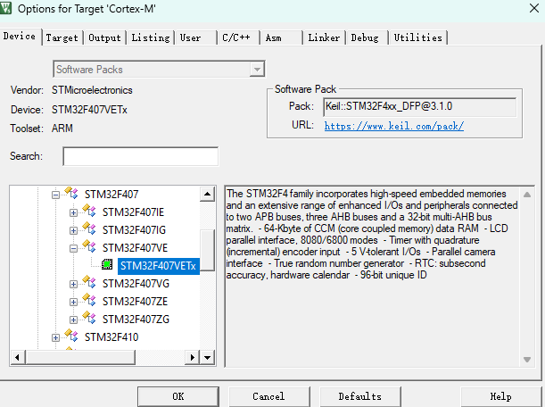This screenshot has height=407, width=545.
Task: Close the Options for Target dialog
Action: tap(534, 8)
